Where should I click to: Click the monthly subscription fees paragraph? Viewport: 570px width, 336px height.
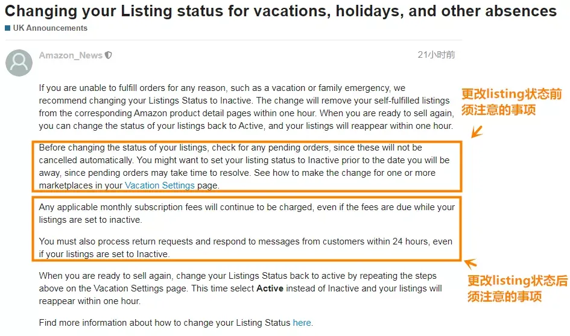pyautogui.click(x=247, y=213)
